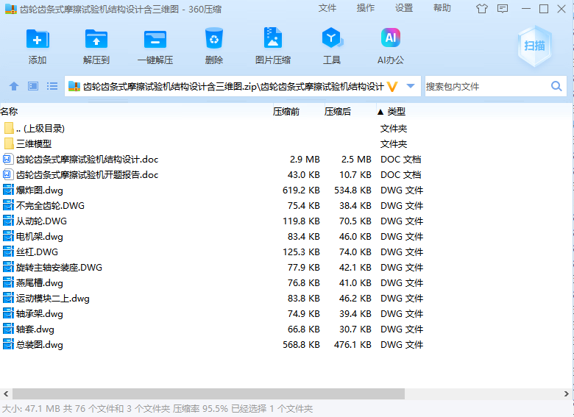
Task: Sort by the 压缩后 column header
Action: [338, 112]
